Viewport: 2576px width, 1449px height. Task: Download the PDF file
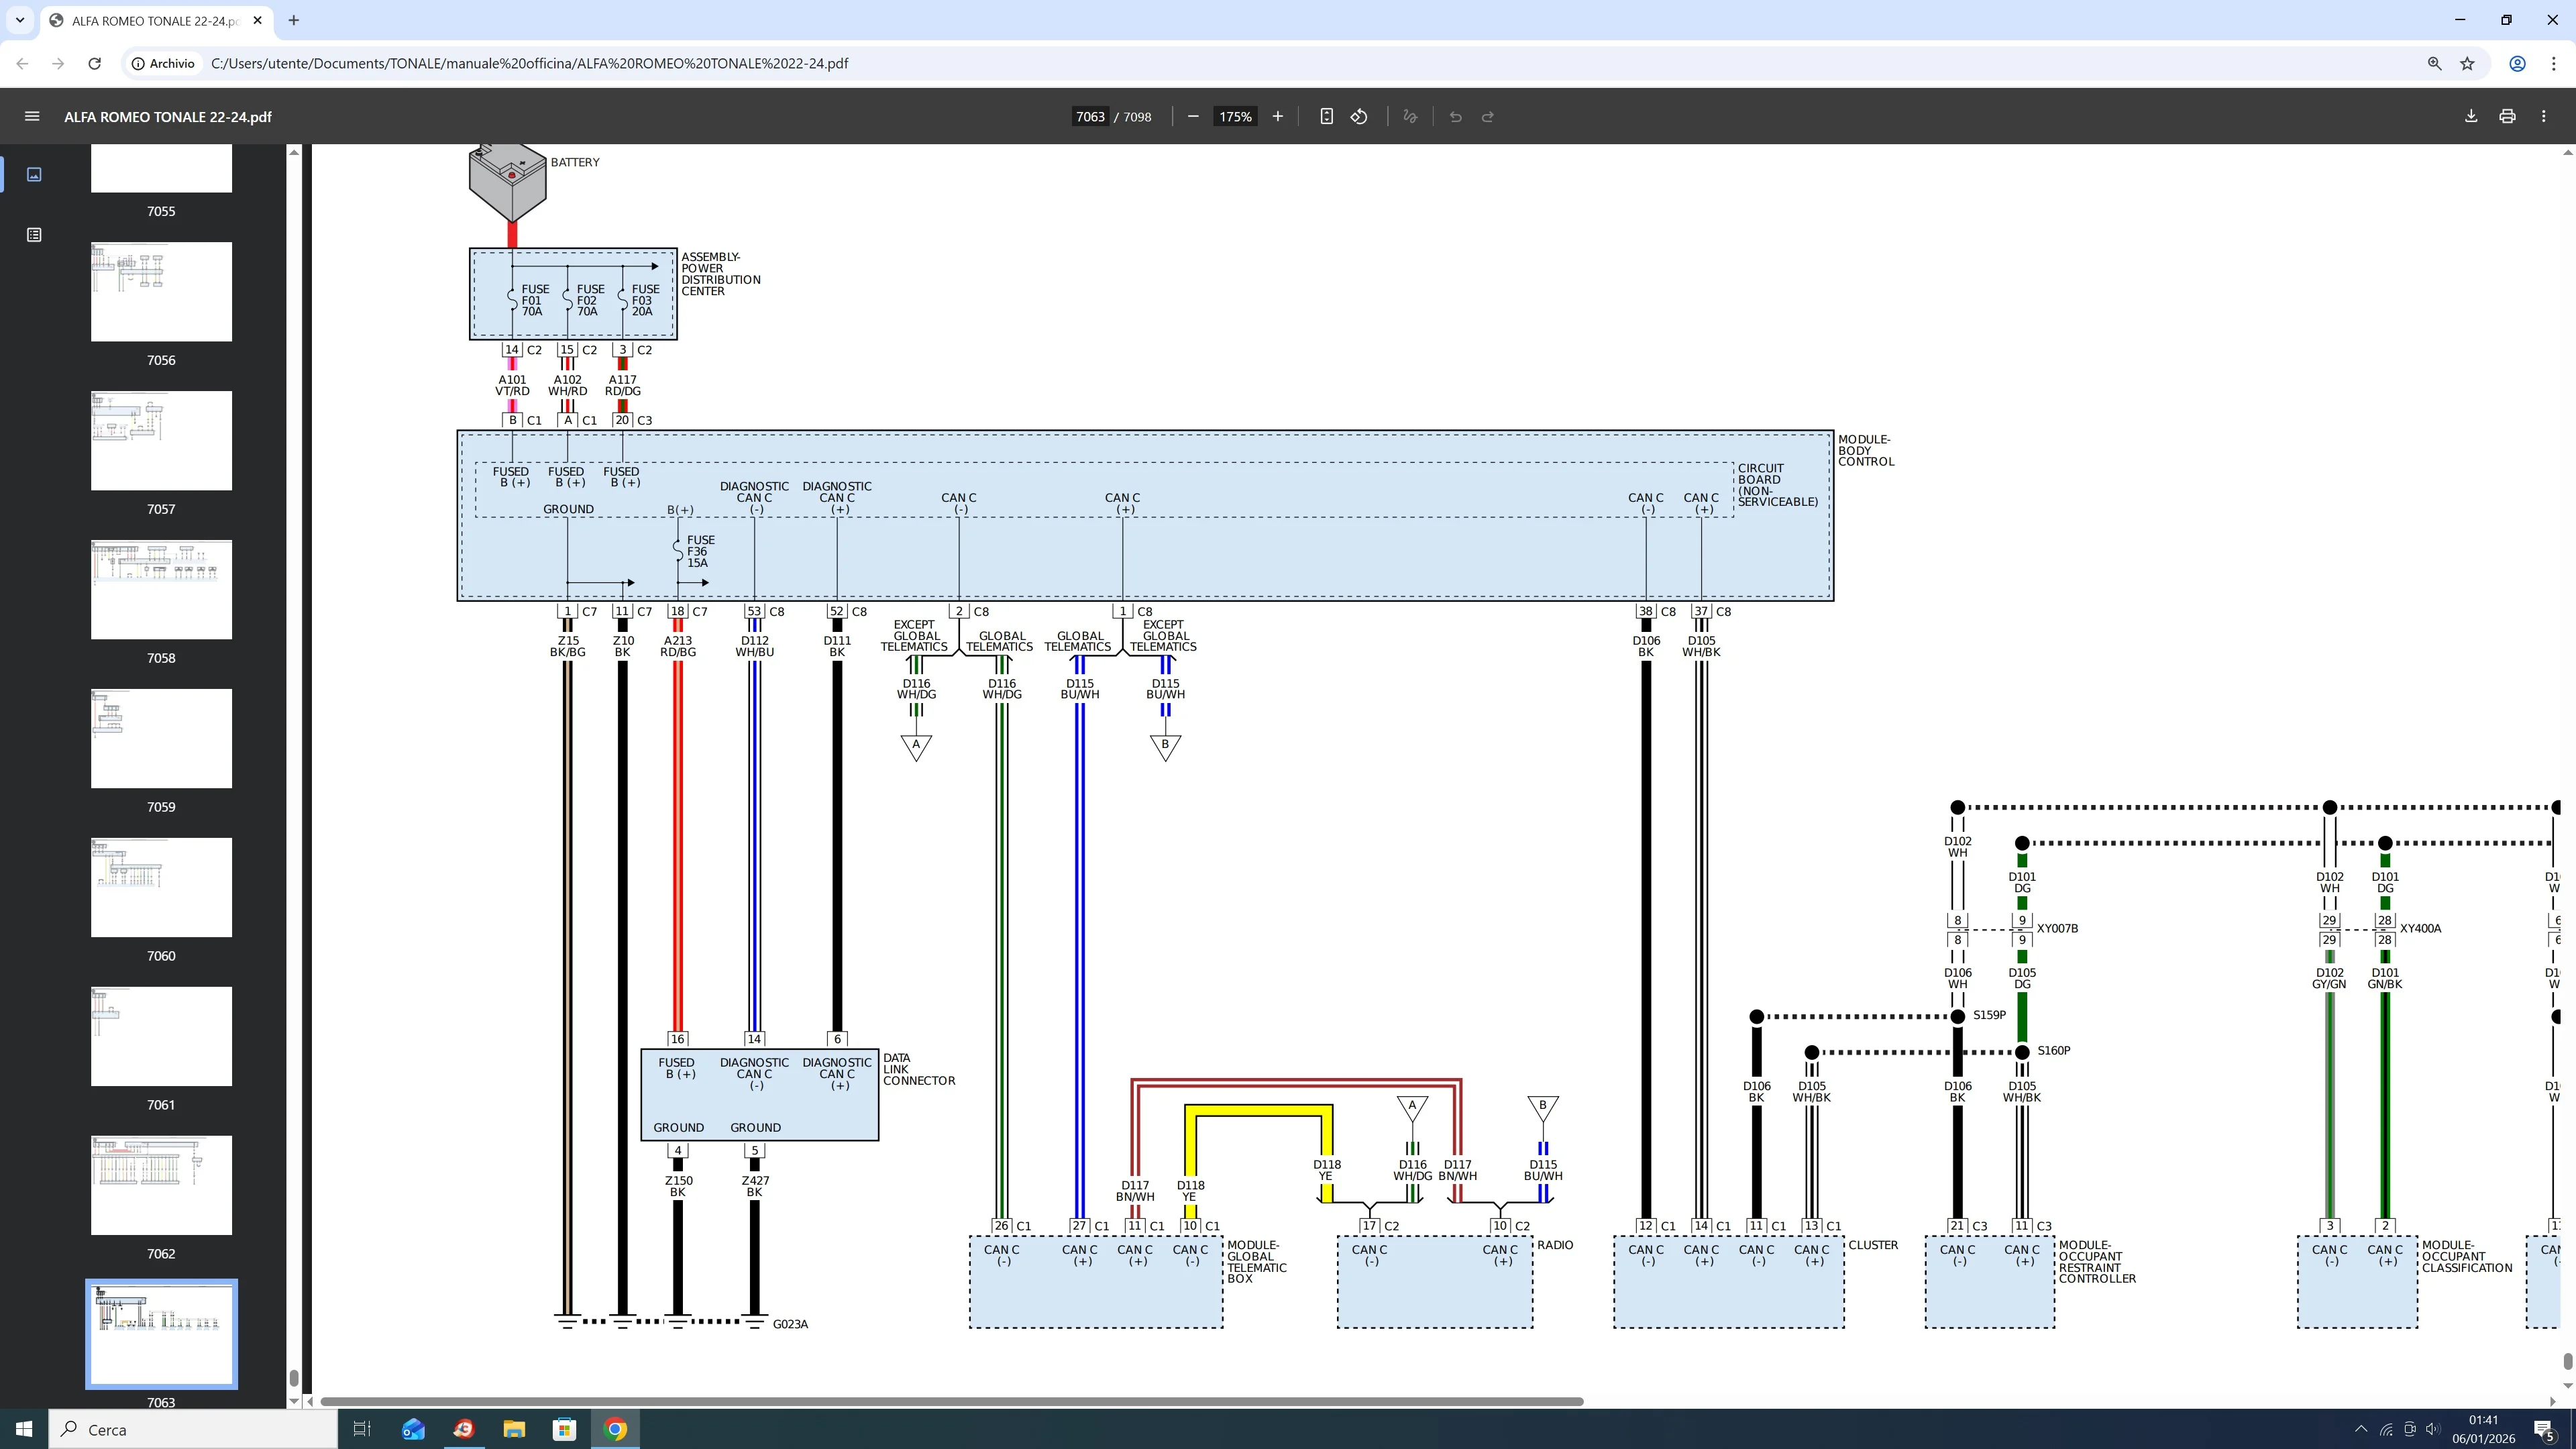tap(2471, 117)
